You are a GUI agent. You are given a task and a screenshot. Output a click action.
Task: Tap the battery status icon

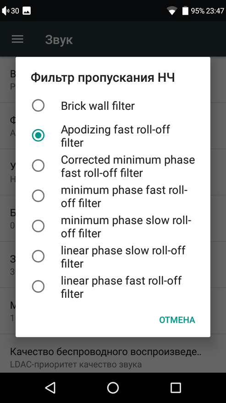click(x=185, y=11)
